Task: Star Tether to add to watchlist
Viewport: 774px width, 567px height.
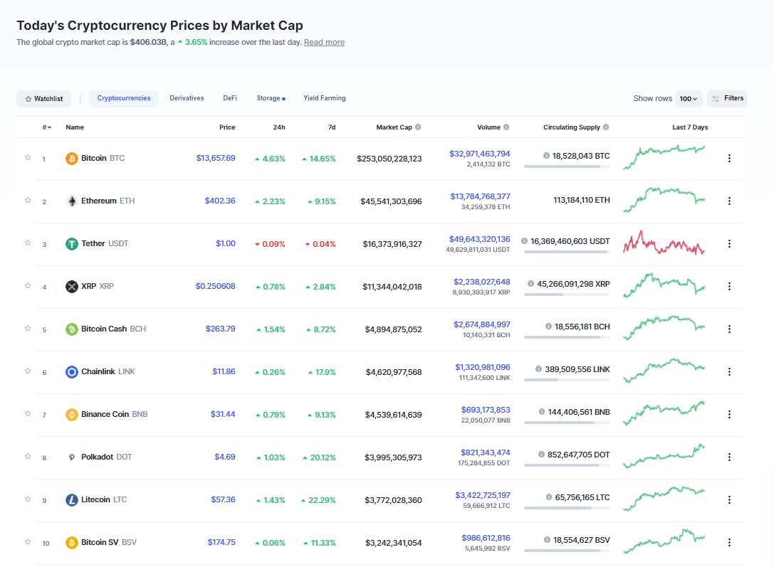Action: coord(28,243)
